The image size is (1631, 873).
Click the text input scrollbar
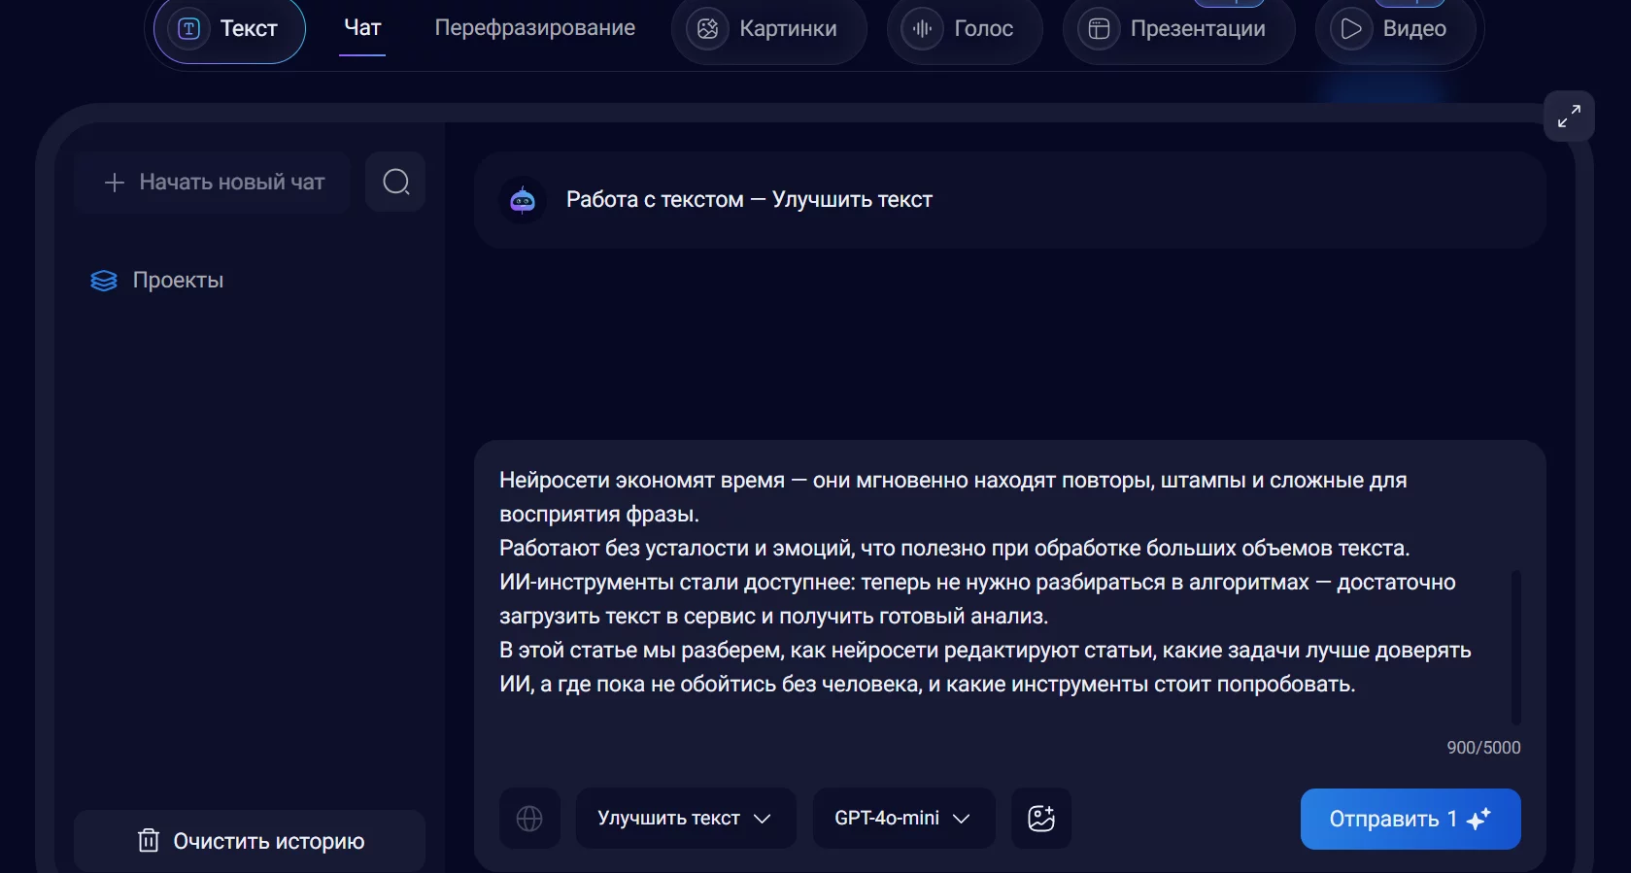coord(1515,647)
